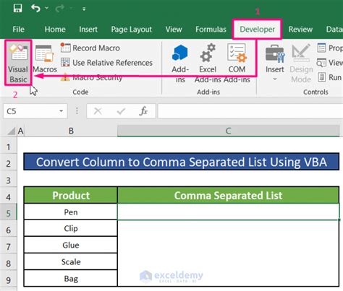Viewport: 343px width, 291px height.
Task: Open the Page Layout tab
Action: pyautogui.click(x=132, y=30)
